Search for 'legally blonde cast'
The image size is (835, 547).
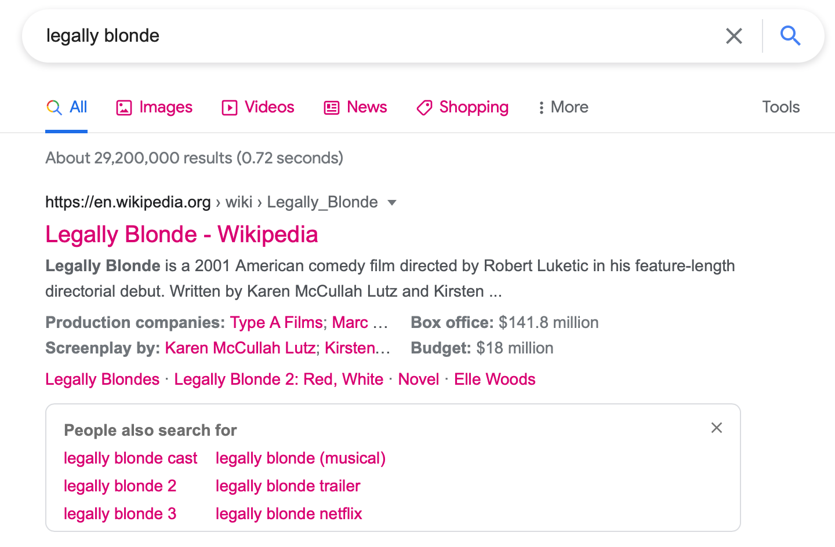130,458
